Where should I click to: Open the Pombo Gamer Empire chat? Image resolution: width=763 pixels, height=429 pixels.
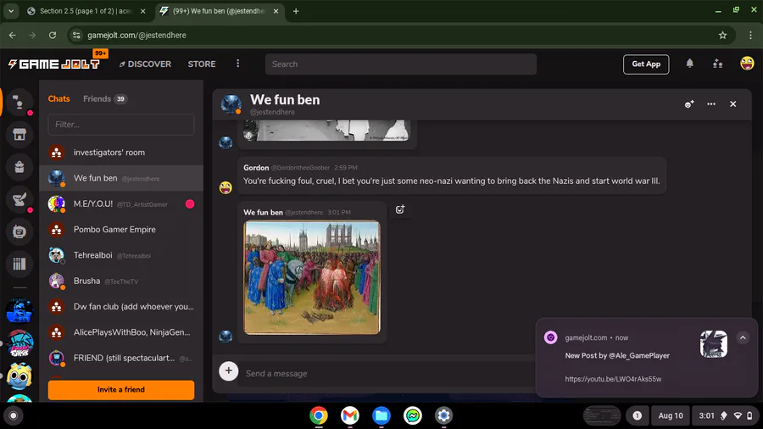pyautogui.click(x=121, y=230)
